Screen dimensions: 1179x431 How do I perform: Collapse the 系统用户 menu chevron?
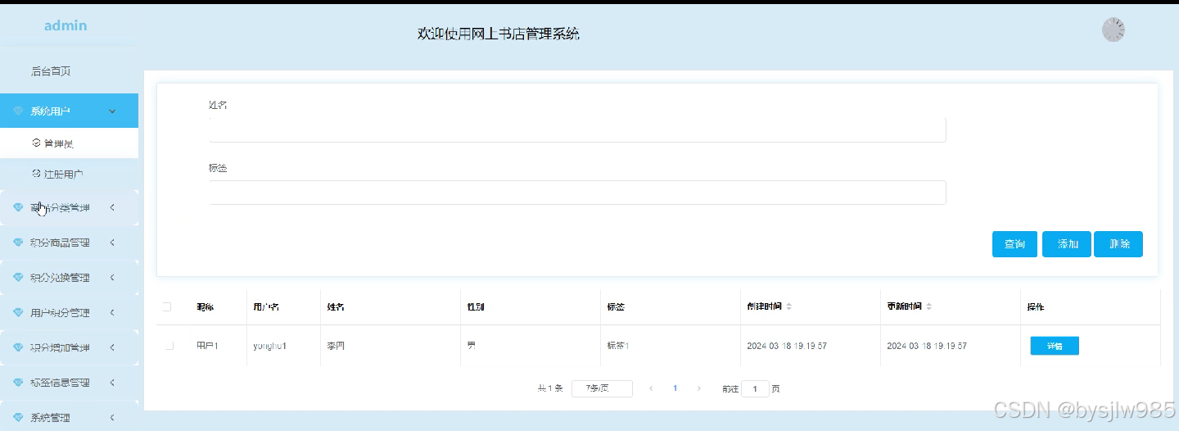(x=112, y=111)
